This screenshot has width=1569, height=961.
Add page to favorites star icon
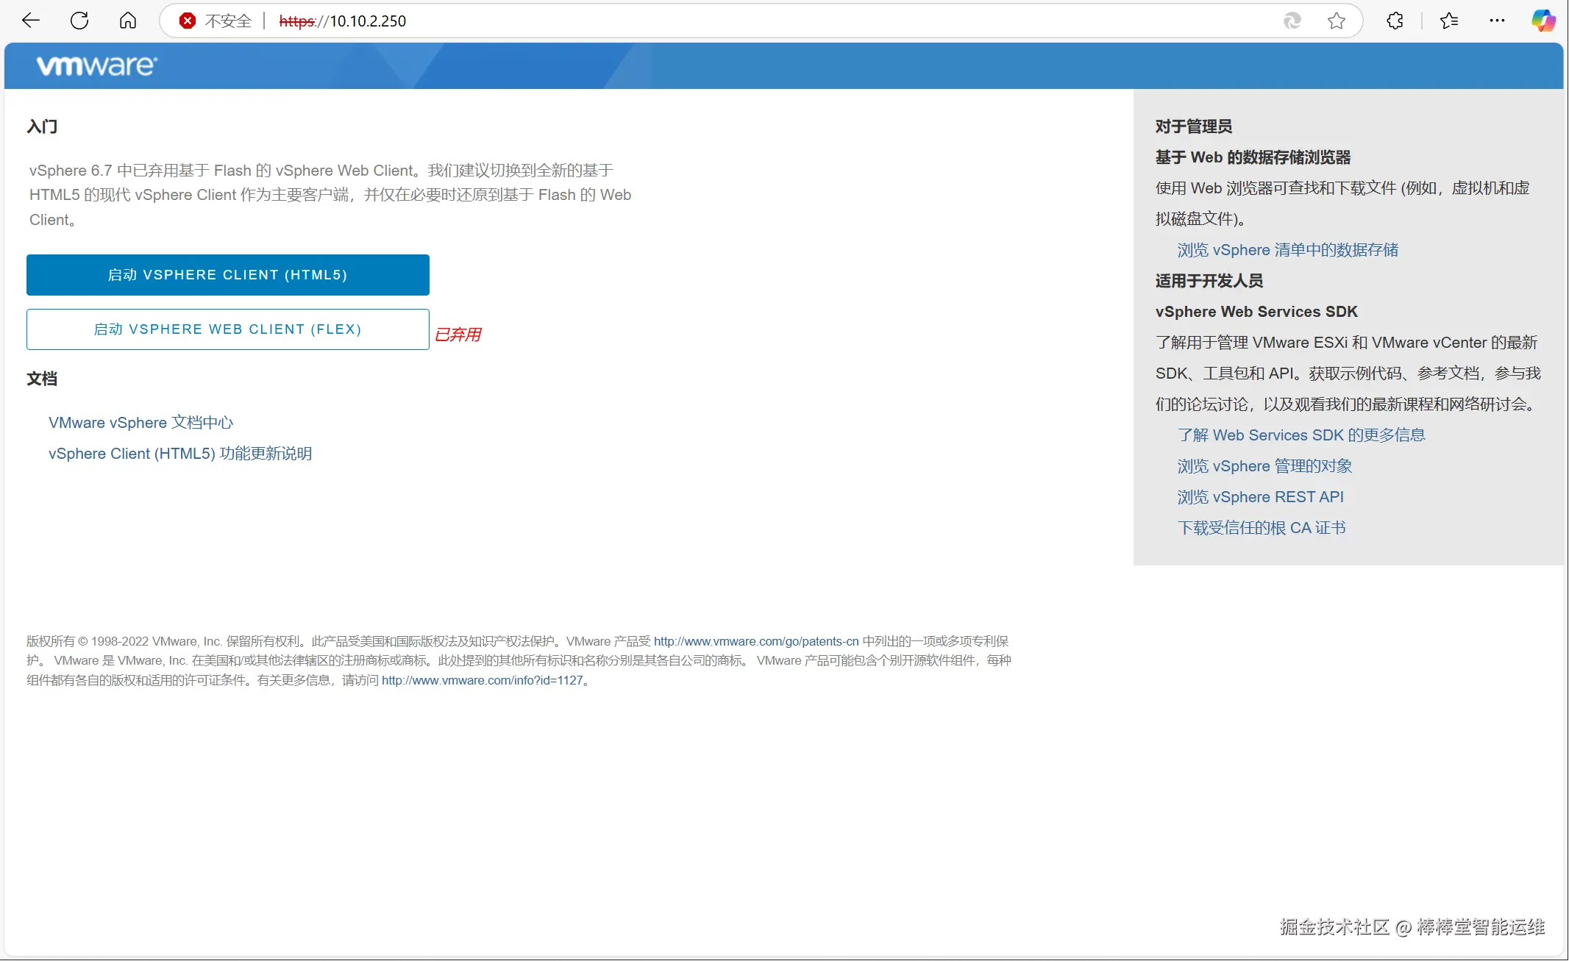point(1337,21)
